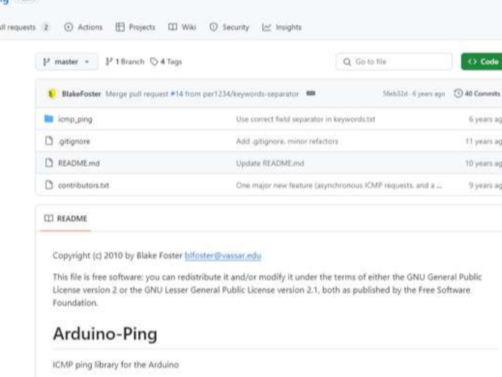This screenshot has height=377, width=502.
Task: Show the 1 Branch list
Action: point(125,61)
